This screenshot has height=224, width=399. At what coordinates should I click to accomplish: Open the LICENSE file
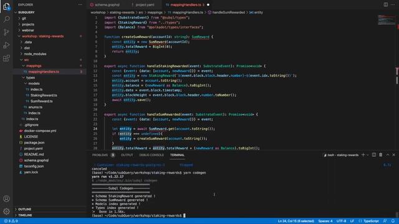click(x=31, y=137)
